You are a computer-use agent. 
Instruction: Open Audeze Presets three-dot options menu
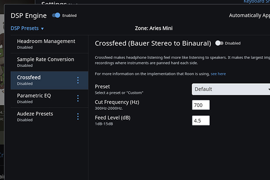[78, 116]
